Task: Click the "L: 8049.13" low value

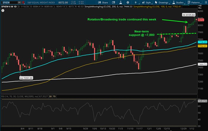Action: (x=59, y=7)
